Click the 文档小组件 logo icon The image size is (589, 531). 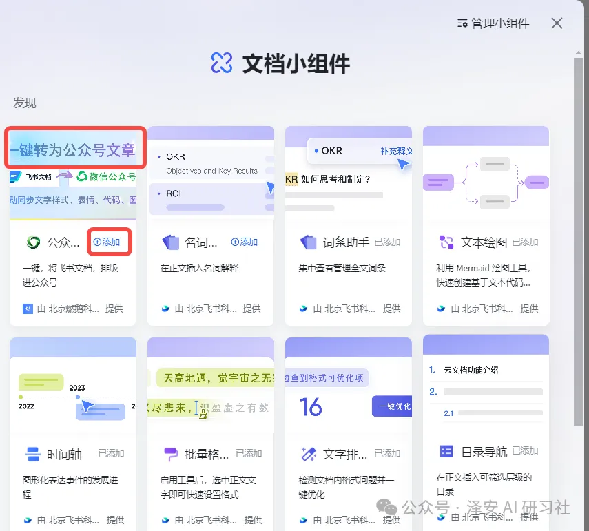click(222, 63)
